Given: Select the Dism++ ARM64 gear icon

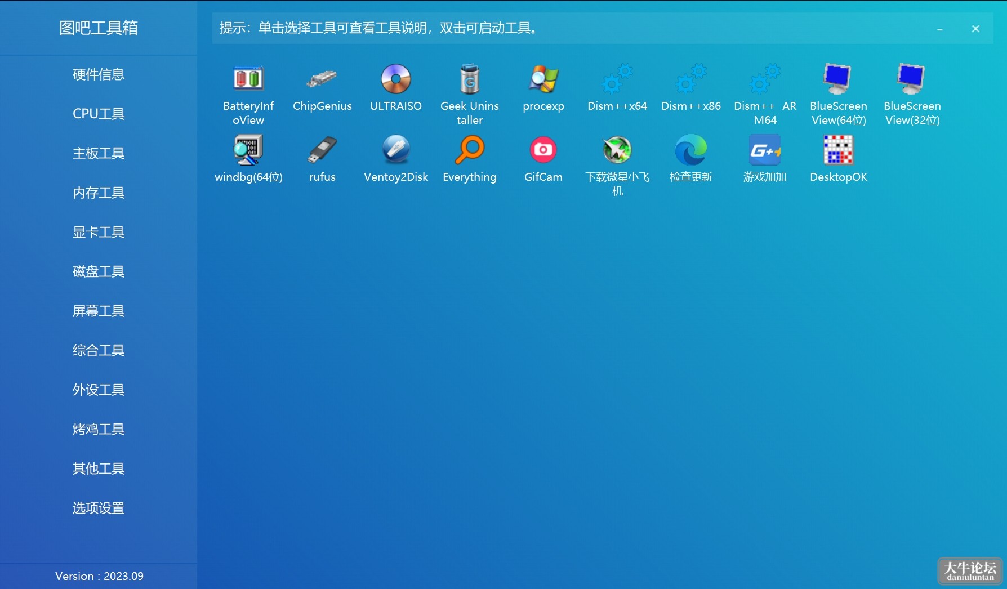Looking at the screenshot, I should click(x=765, y=79).
